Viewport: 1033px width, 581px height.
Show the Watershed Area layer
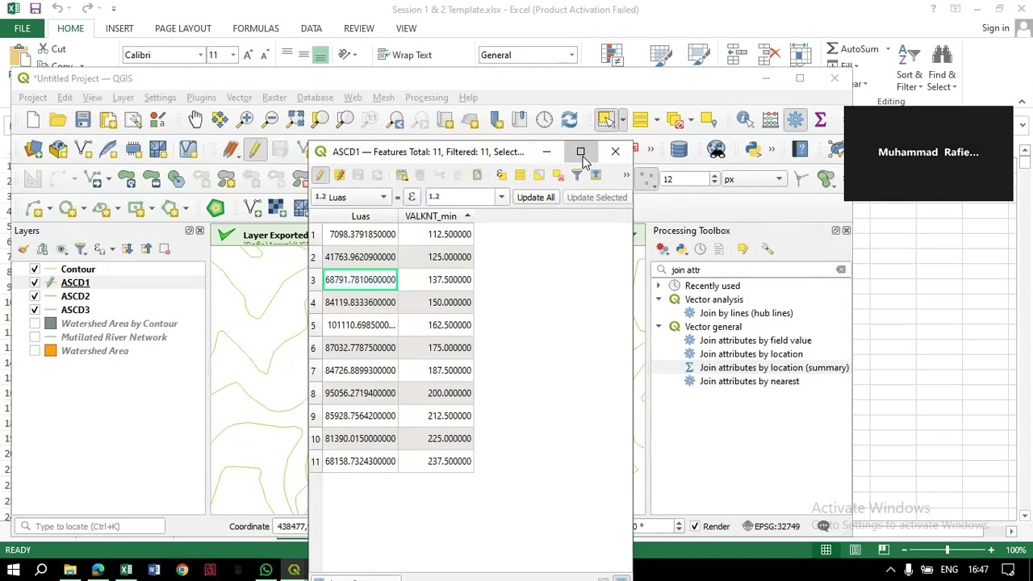pos(34,351)
